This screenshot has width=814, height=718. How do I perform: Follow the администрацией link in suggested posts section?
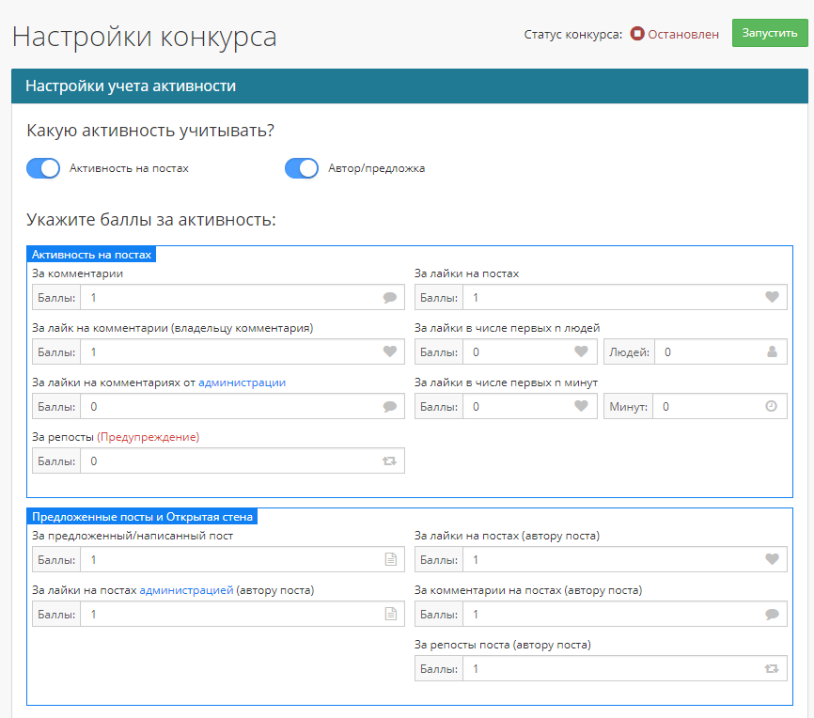click(186, 590)
